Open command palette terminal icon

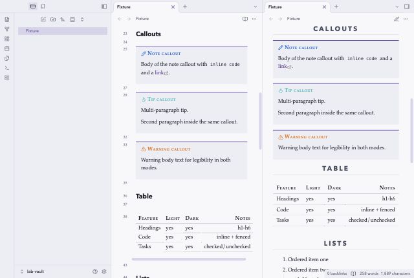coord(7,68)
